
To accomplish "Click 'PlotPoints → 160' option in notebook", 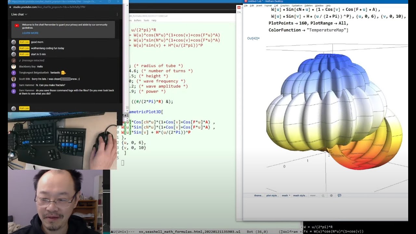I will coord(288,23).
